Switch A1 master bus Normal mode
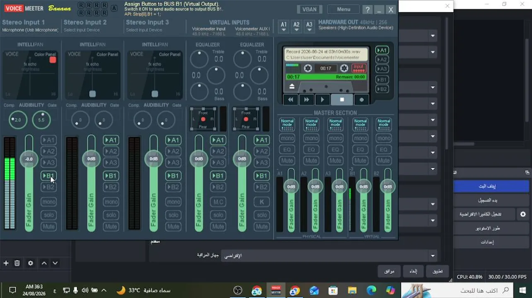Screen dimensions: 532x298 pos(287,124)
